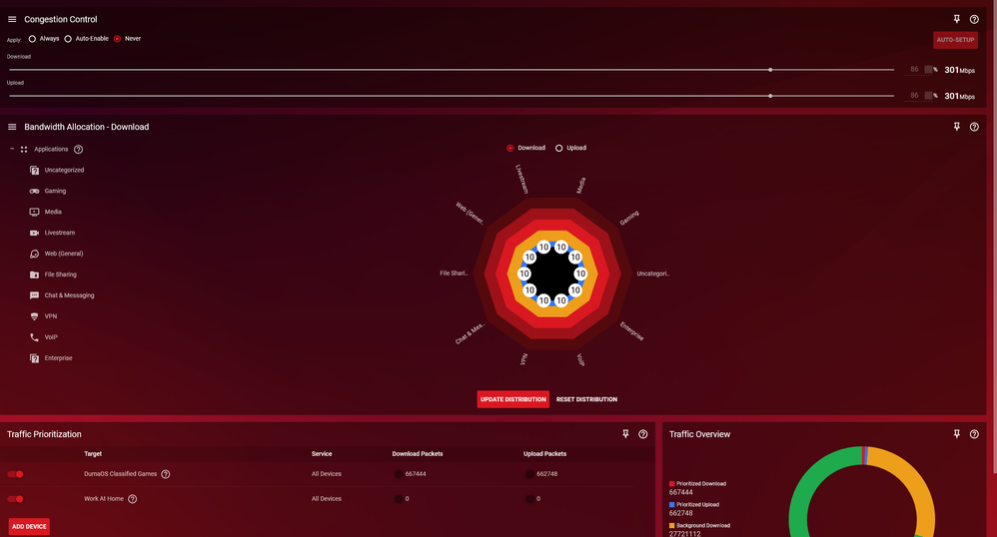Click the 662748 upload packets cell
The height and width of the screenshot is (537, 997).
(546, 474)
